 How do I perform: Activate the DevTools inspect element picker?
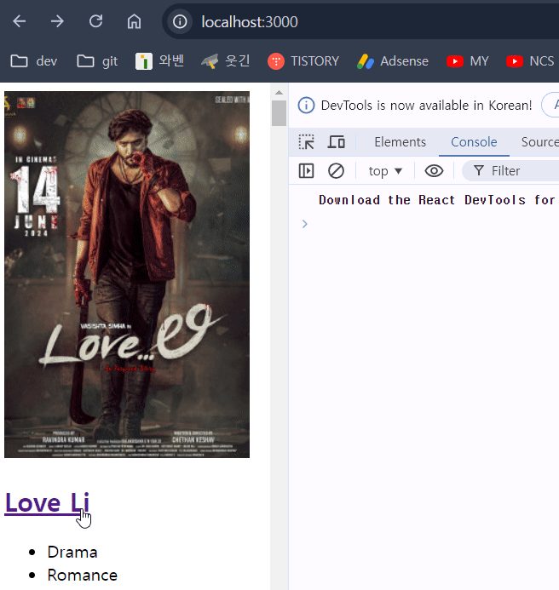coord(306,142)
